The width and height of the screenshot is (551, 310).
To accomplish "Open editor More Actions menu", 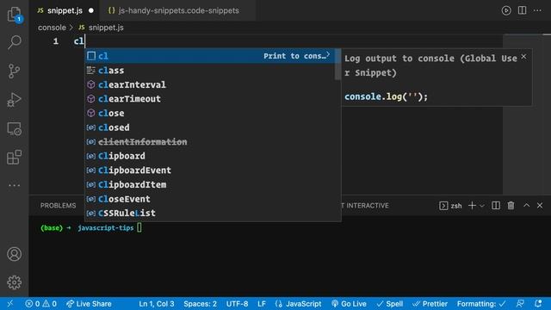I will click(x=537, y=10).
